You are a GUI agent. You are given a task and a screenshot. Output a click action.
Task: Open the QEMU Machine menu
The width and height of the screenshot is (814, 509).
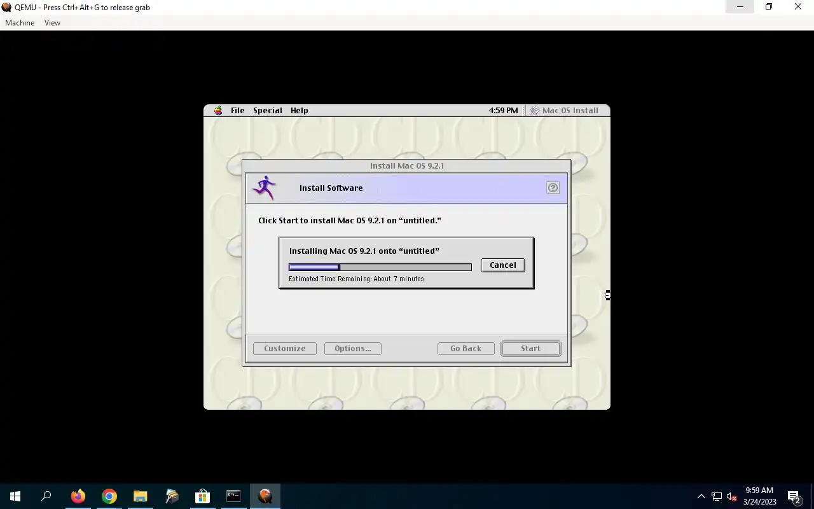pyautogui.click(x=20, y=23)
